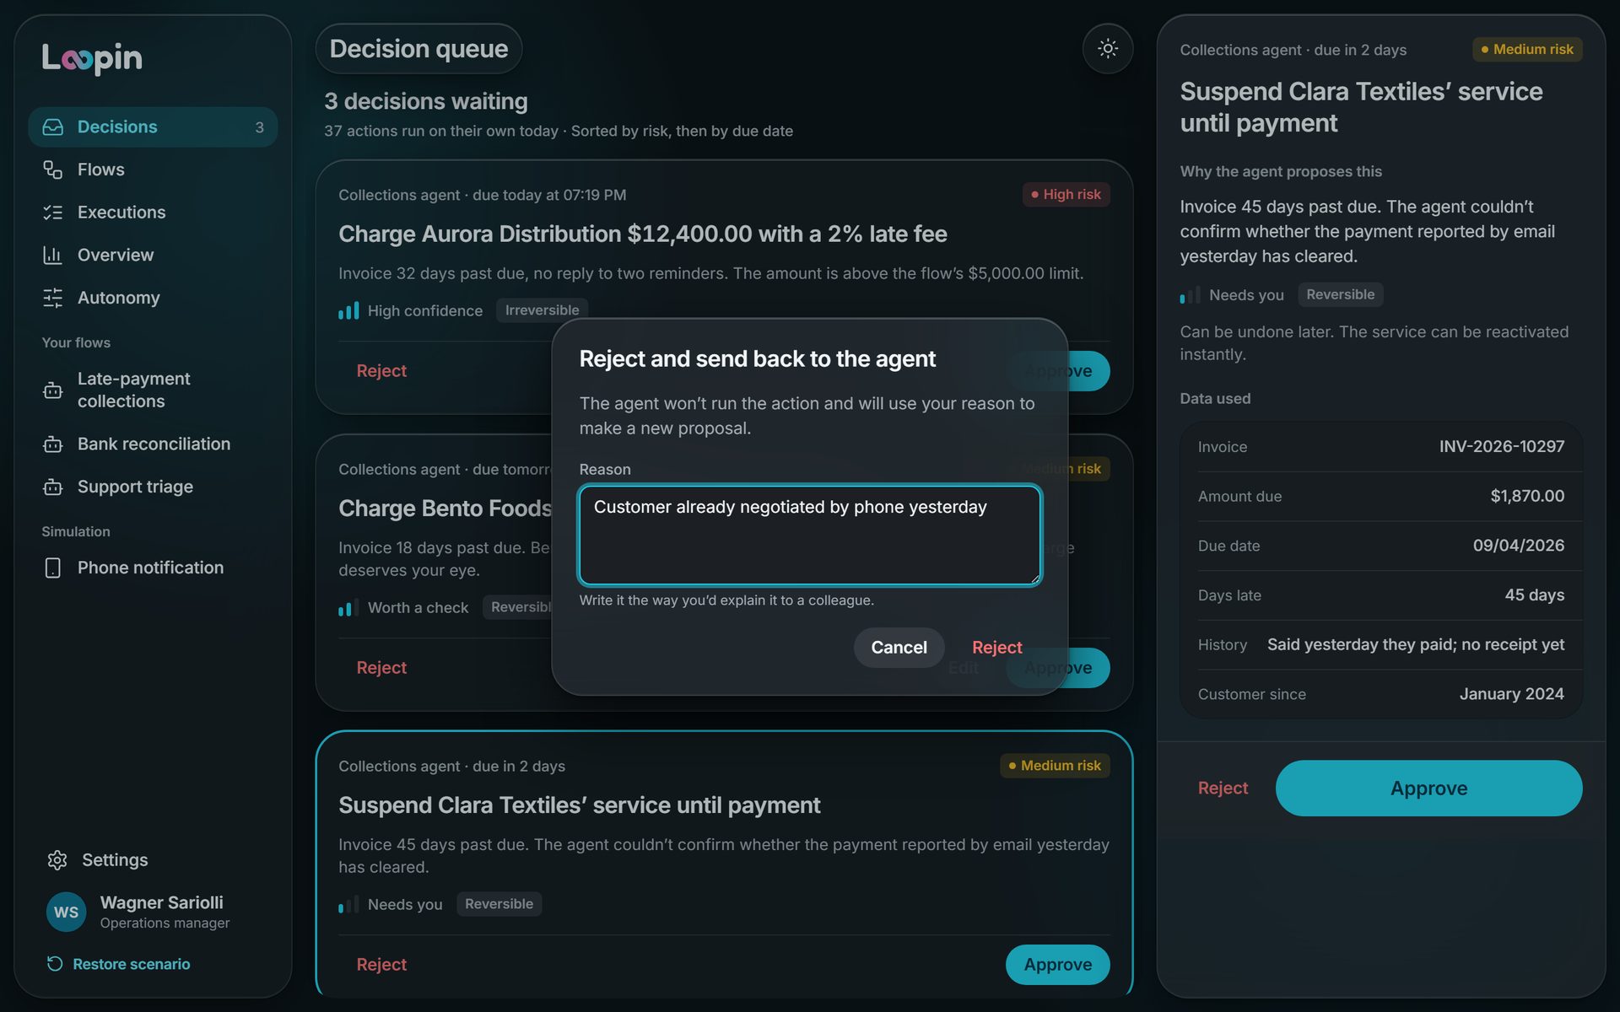
Task: Click the Irreversible tag on Aurora card
Action: coord(542,310)
